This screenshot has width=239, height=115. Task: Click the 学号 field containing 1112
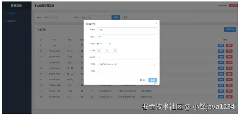[x=127, y=30]
